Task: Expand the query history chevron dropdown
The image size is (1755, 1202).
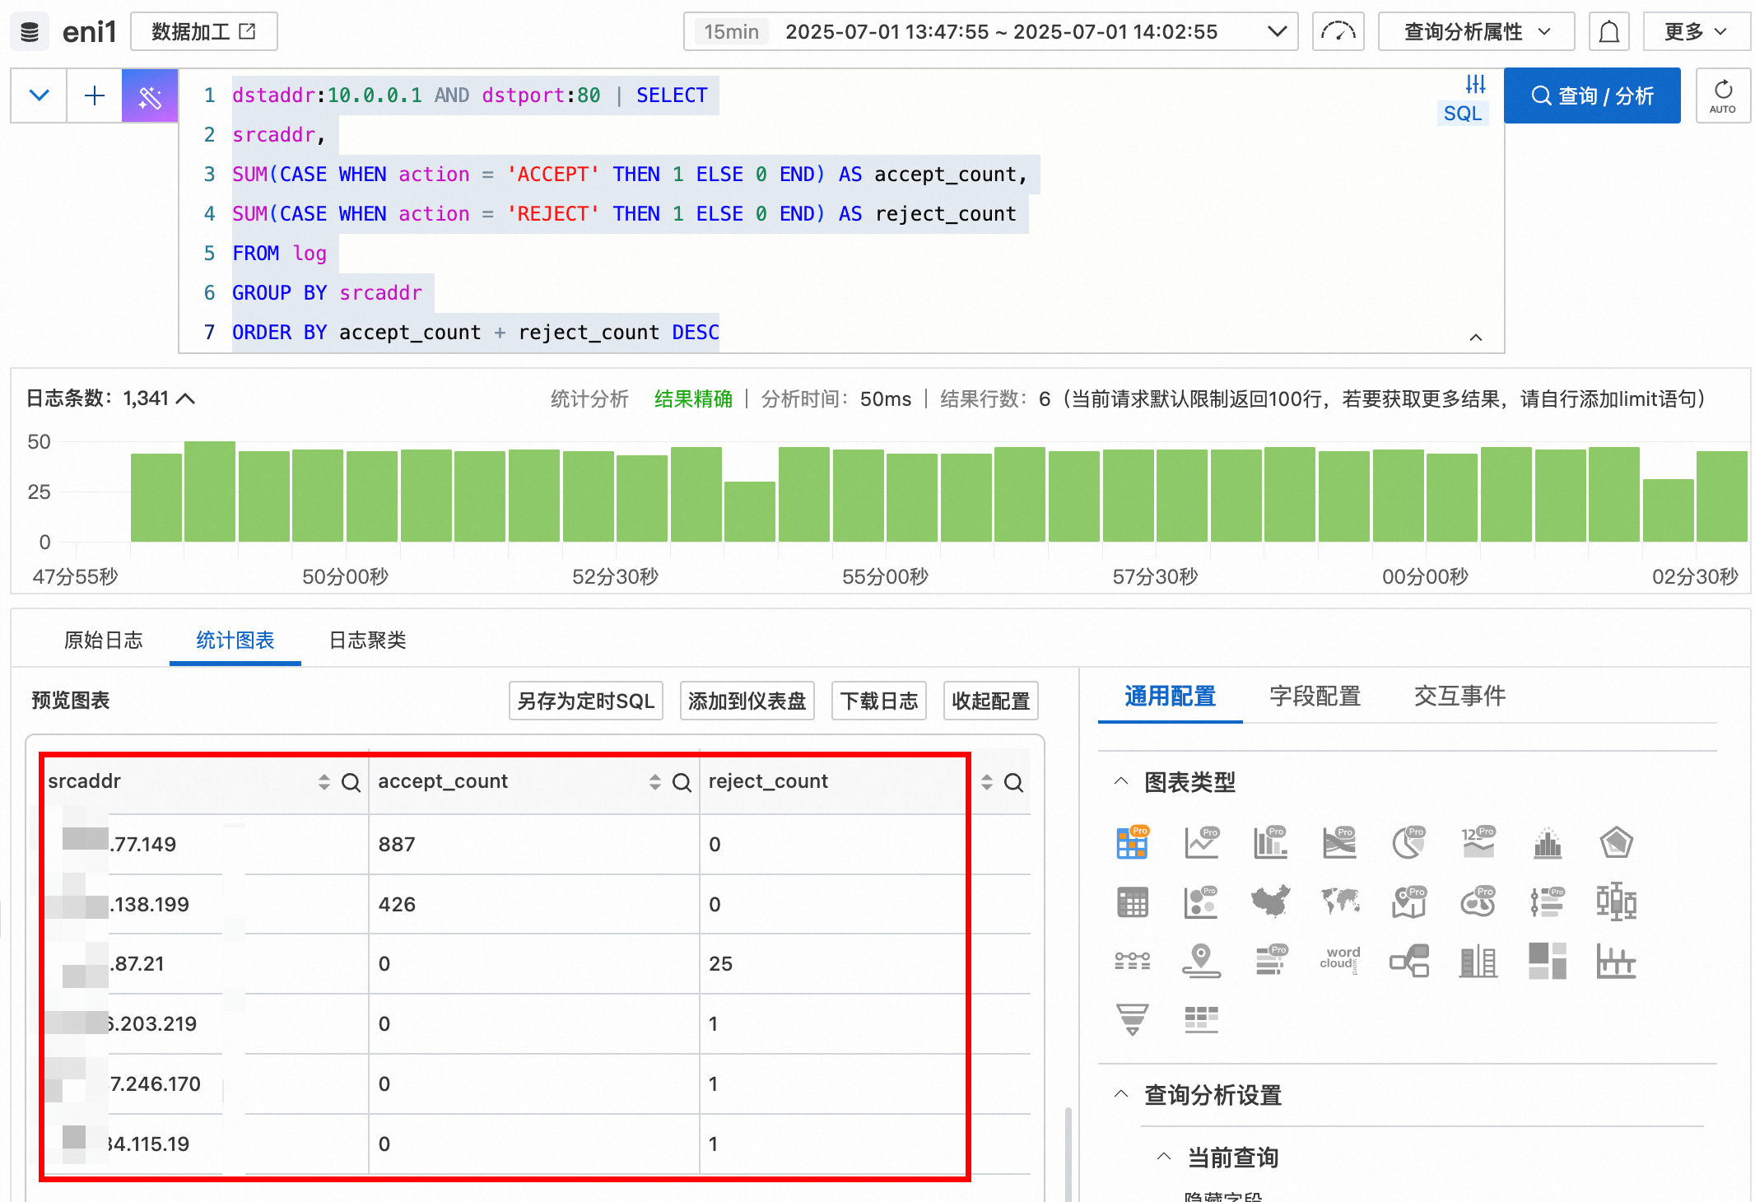Action: tap(39, 96)
